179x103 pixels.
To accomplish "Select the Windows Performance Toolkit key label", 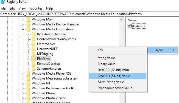I will coord(54,88).
